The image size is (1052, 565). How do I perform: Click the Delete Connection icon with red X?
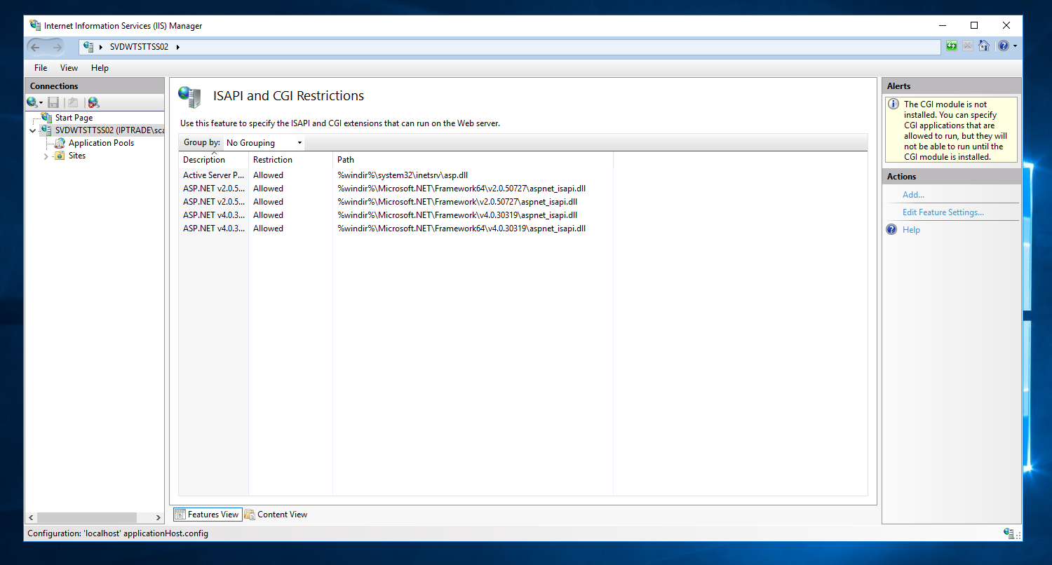[93, 102]
